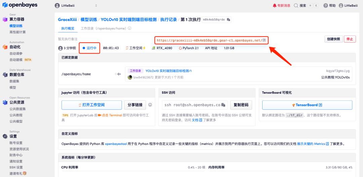Click info icon next to 分享链接

click(150, 105)
